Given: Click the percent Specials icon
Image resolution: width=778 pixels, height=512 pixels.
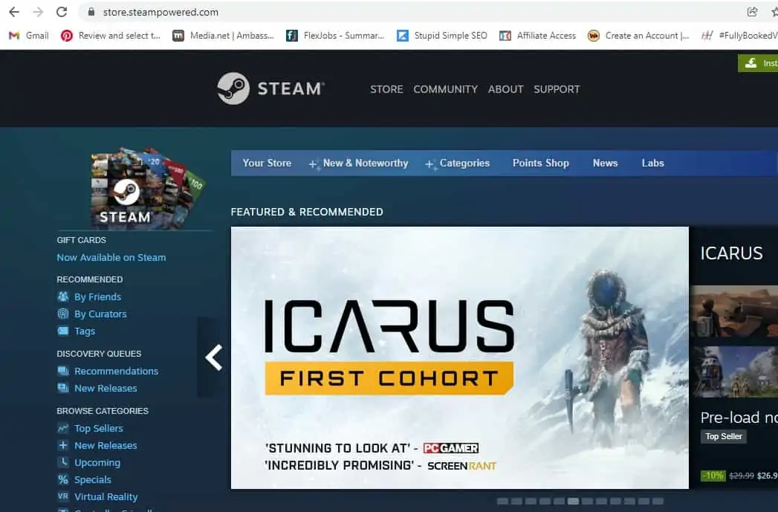Looking at the screenshot, I should pos(63,479).
